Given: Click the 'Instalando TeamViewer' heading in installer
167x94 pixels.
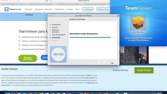Looking at the screenshot, I should [x=77, y=19].
